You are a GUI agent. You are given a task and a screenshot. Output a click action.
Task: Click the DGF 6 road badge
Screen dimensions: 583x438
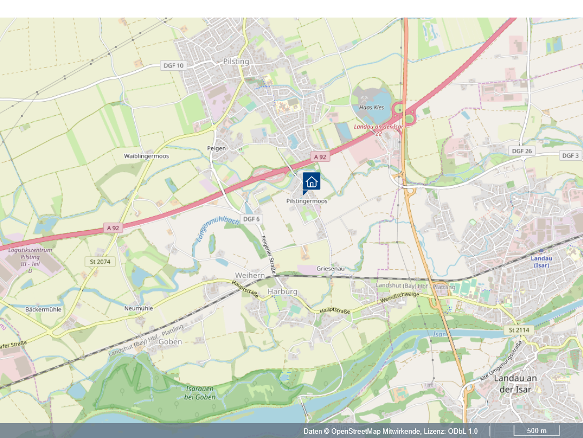[x=251, y=219]
